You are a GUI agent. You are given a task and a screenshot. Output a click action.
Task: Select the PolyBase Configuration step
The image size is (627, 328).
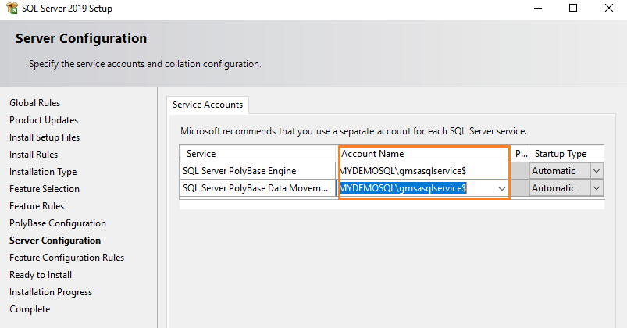tap(57, 223)
